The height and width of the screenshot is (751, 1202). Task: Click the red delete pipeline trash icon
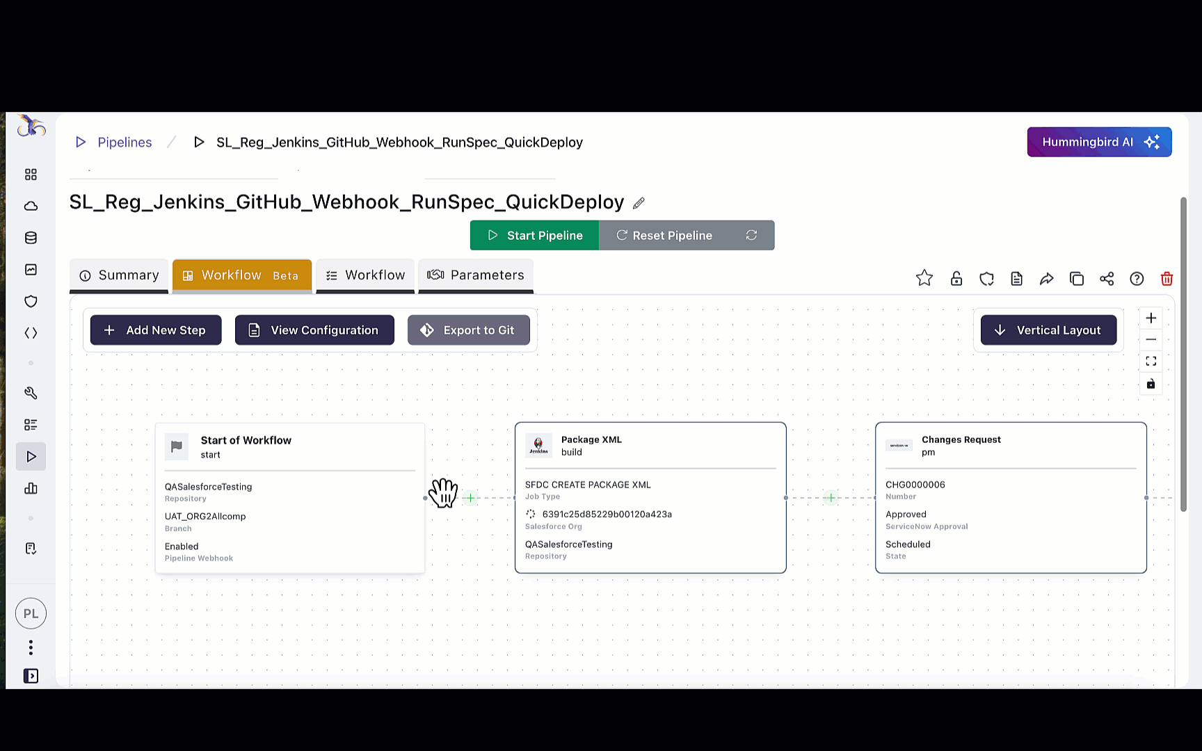click(x=1167, y=279)
